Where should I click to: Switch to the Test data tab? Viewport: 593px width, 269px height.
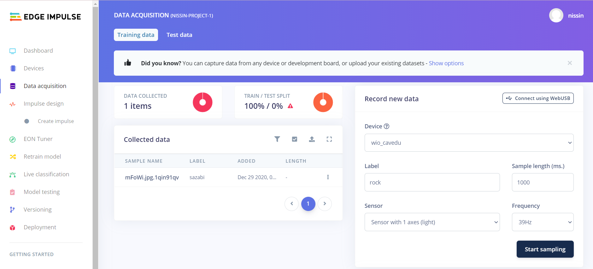click(179, 35)
